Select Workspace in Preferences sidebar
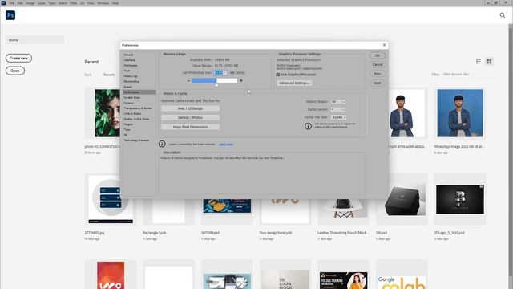The width and height of the screenshot is (513, 289). (x=131, y=66)
